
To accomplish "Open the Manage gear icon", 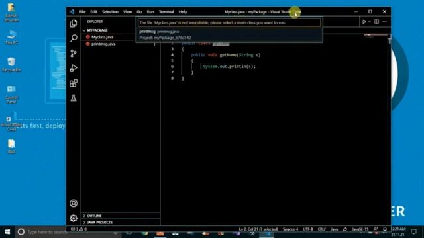I will (74, 218).
